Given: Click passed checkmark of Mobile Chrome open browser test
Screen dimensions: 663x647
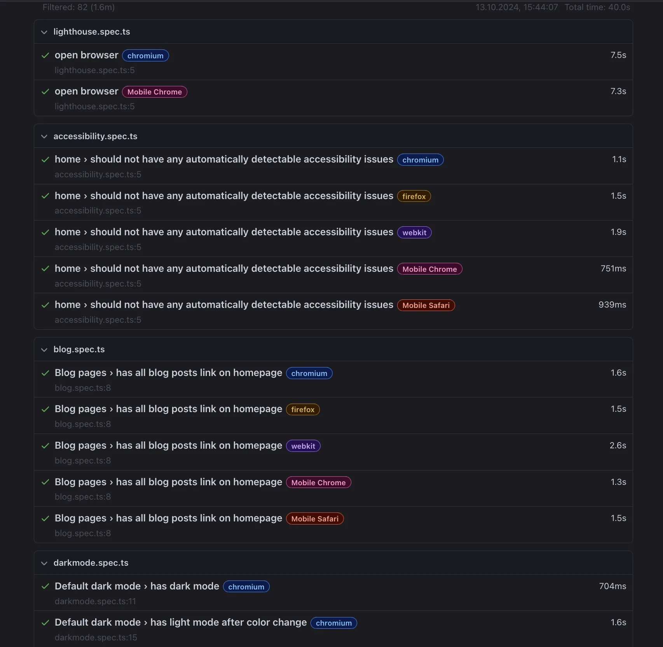Looking at the screenshot, I should 45,92.
